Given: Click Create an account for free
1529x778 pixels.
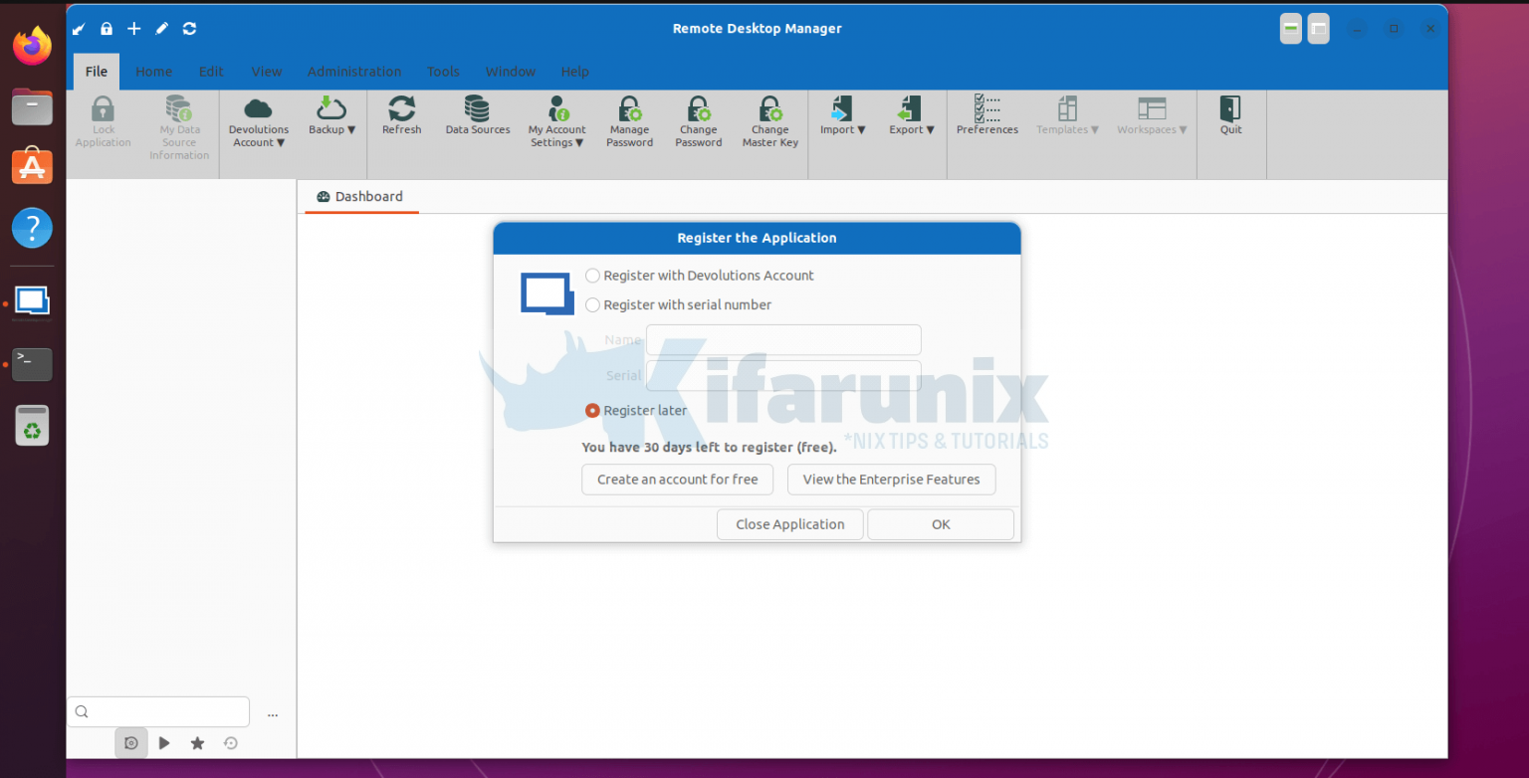Looking at the screenshot, I should click(x=678, y=480).
